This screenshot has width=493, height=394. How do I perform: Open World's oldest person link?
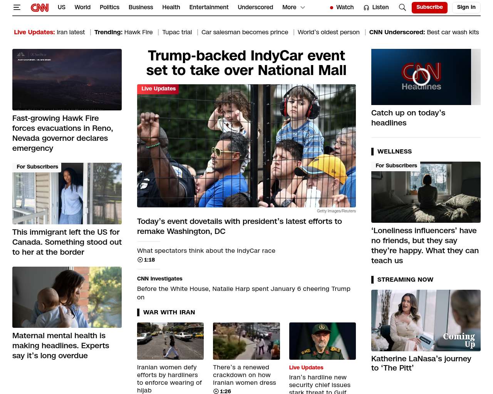point(329,32)
